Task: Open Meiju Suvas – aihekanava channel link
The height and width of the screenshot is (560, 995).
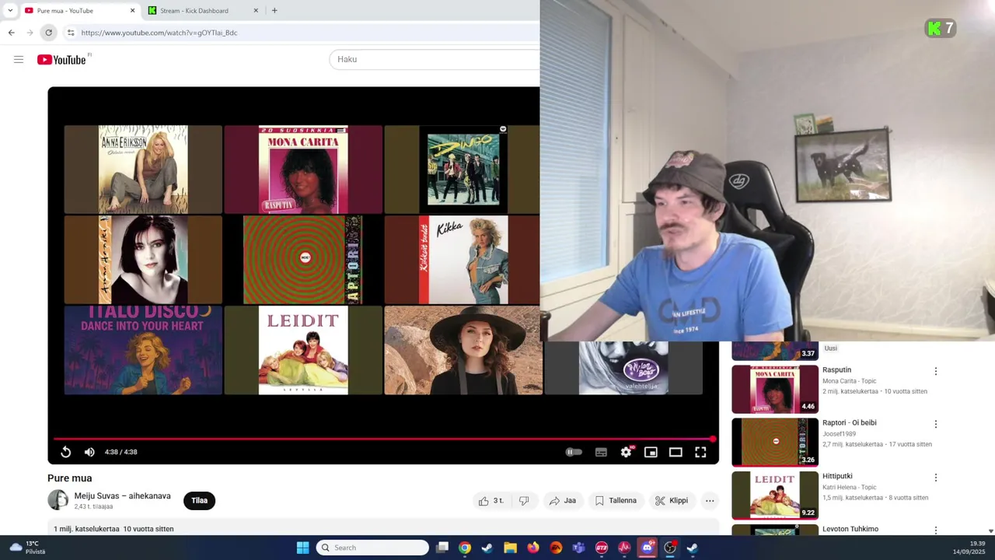Action: click(122, 496)
